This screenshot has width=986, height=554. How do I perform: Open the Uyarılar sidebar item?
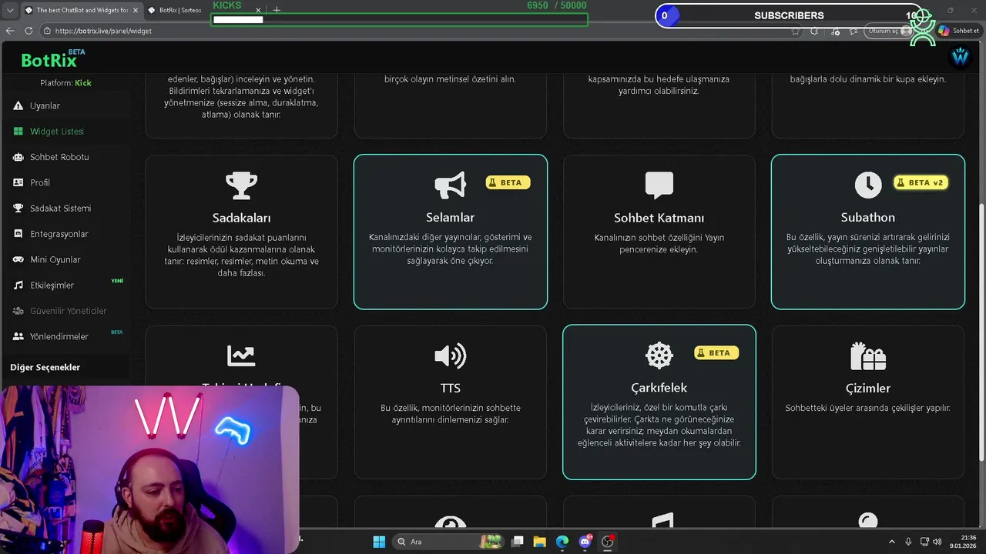[45, 105]
